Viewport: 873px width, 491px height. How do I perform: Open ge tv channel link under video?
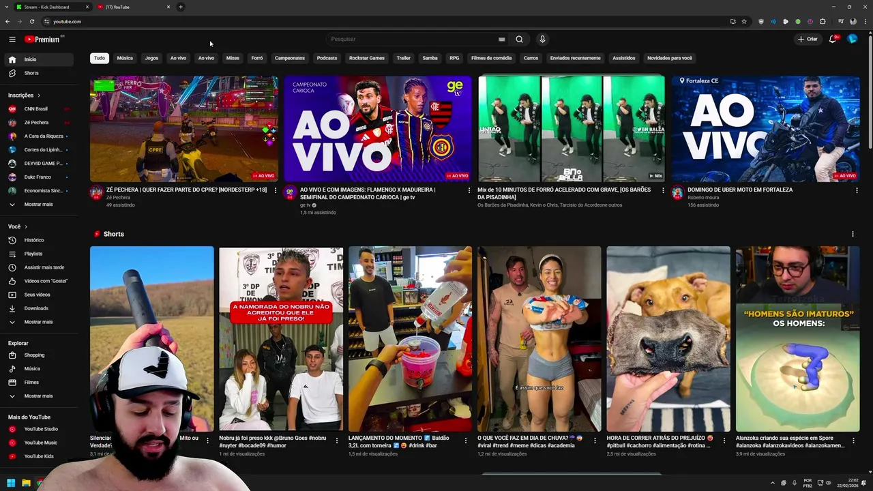306,205
